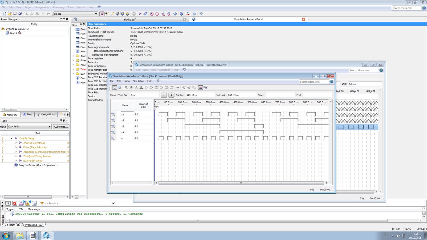Toggle the snap to grid toolbar button
This screenshot has height=240, width=427.
200,88
